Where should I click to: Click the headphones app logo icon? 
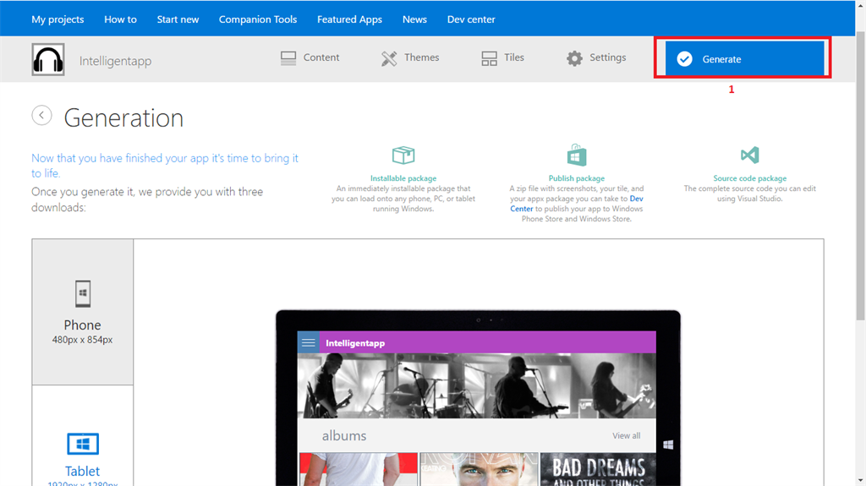48,60
